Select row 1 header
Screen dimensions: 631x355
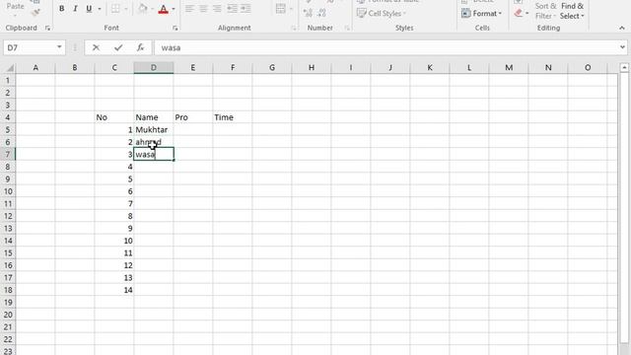pyautogui.click(x=8, y=80)
